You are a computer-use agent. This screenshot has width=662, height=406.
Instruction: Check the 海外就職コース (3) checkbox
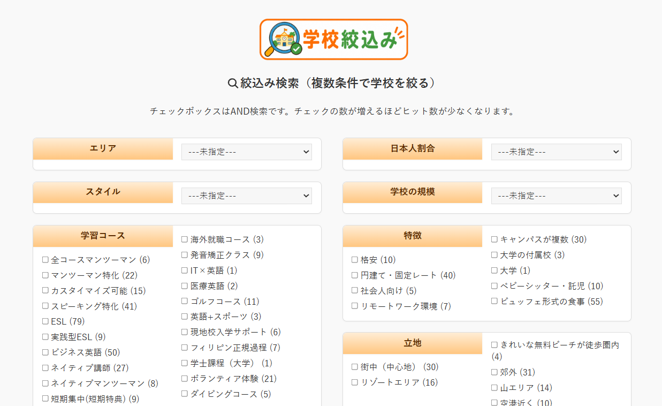pos(185,239)
